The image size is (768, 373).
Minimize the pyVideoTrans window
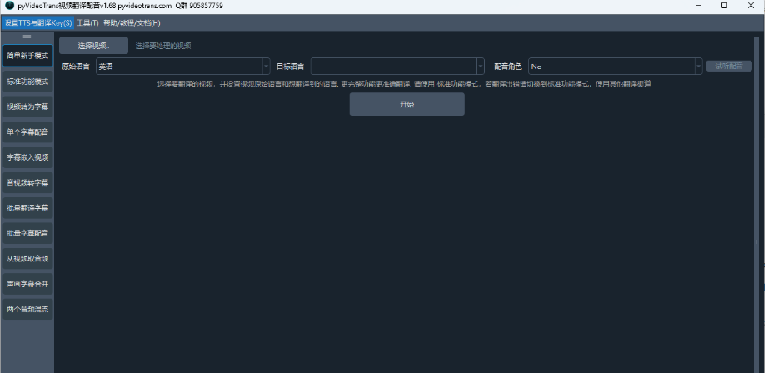(x=698, y=6)
